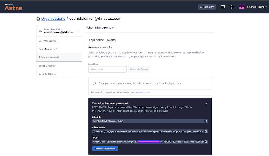Click the Token Management heading
Viewport: 269px width, 156px height.
(100, 28)
